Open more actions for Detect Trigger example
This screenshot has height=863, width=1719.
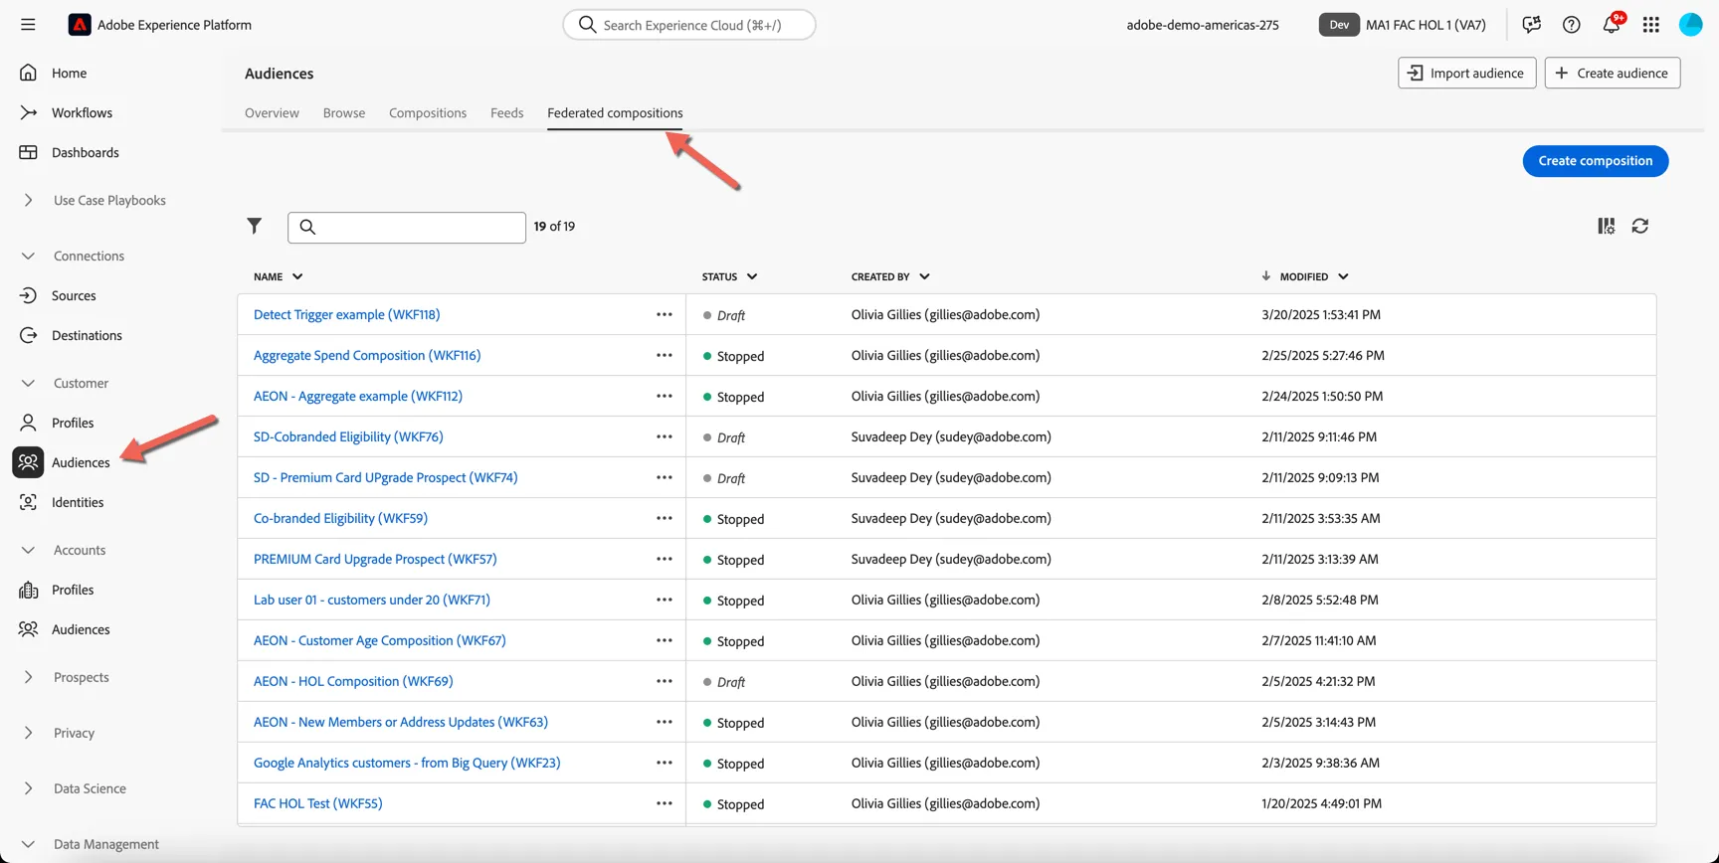(665, 314)
